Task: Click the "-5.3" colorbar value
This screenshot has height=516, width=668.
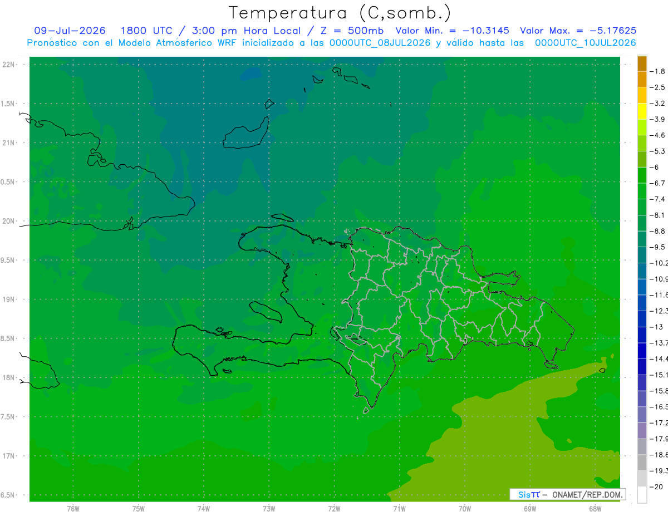Action: pos(657,151)
